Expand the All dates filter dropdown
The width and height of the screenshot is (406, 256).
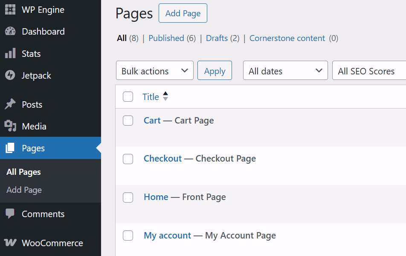tap(285, 70)
